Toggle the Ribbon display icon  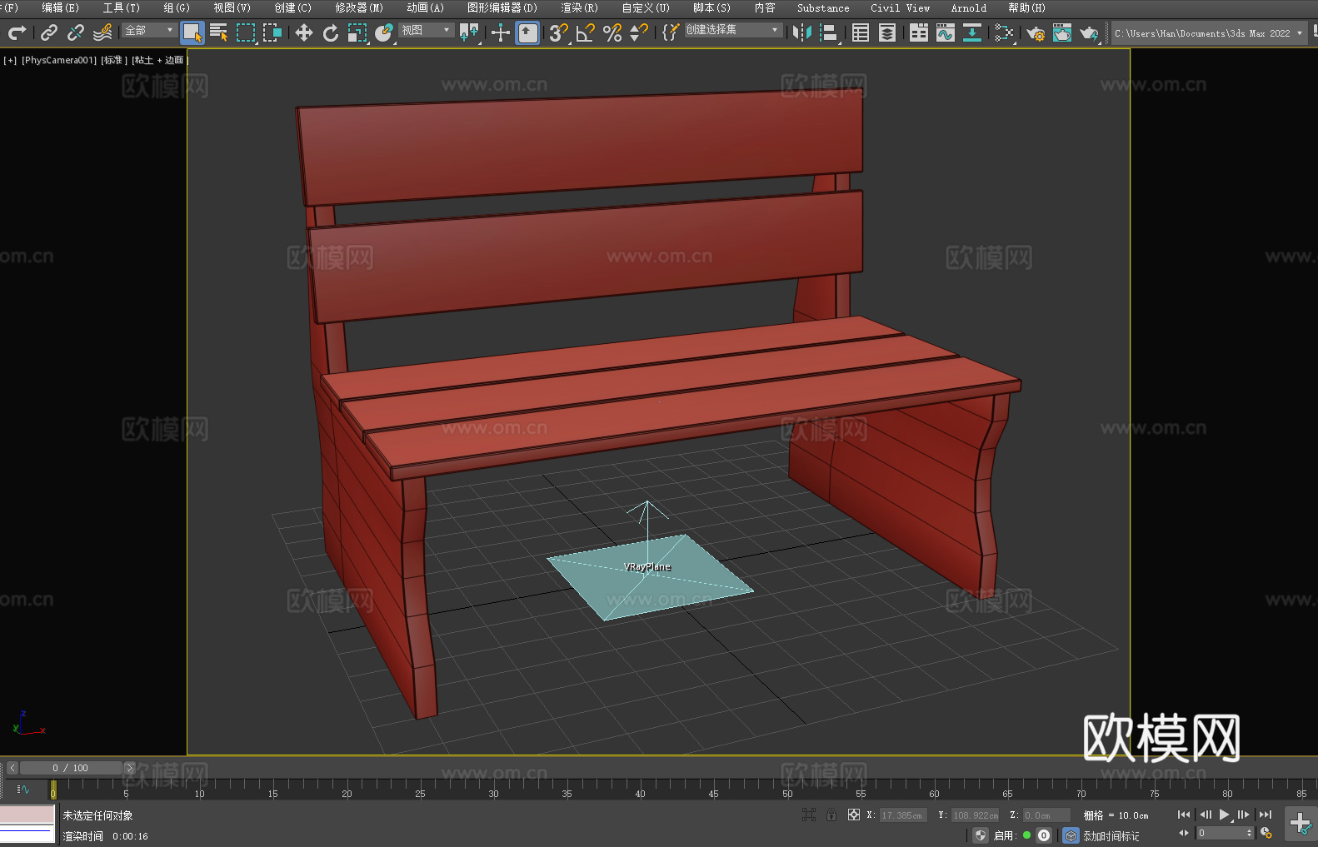pyautogui.click(x=919, y=32)
